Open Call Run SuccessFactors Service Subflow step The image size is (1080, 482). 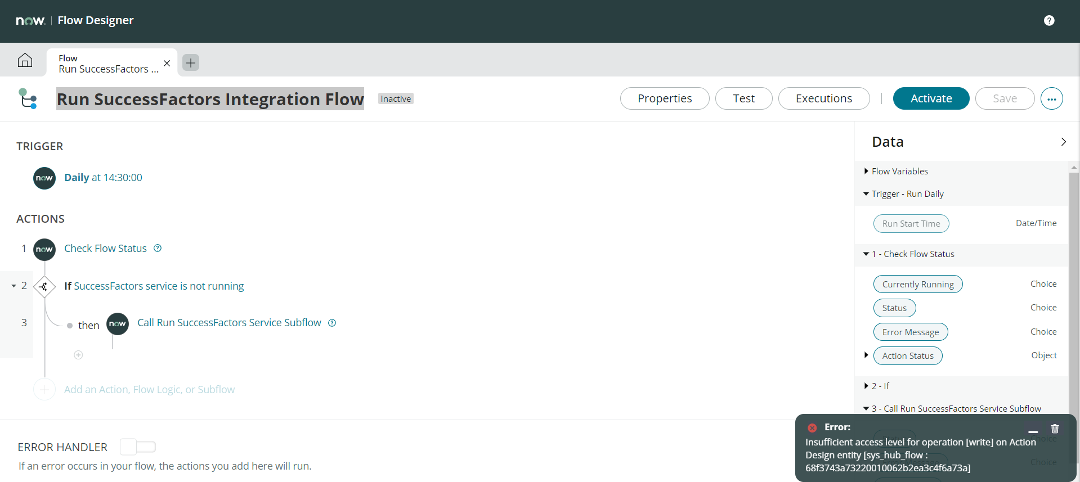click(x=229, y=323)
